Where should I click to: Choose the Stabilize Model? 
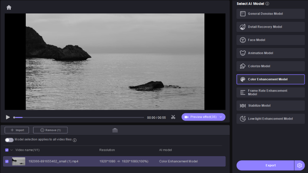click(x=270, y=105)
